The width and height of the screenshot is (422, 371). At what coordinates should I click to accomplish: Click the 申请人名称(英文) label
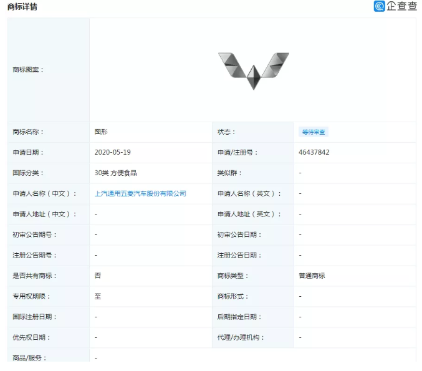249,193
